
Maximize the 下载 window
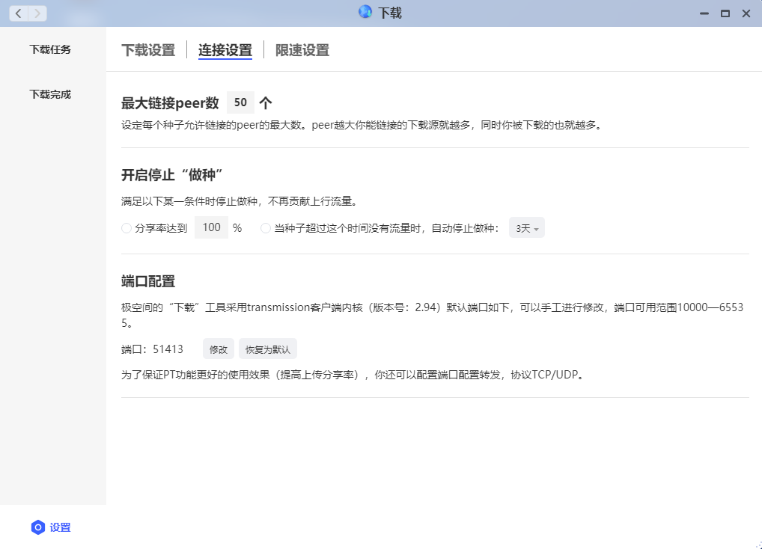(725, 13)
